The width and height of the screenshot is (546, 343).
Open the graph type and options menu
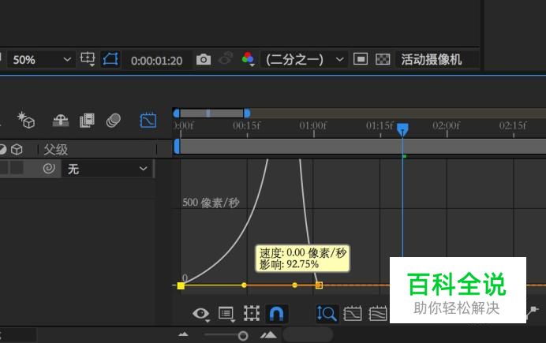pos(226,314)
